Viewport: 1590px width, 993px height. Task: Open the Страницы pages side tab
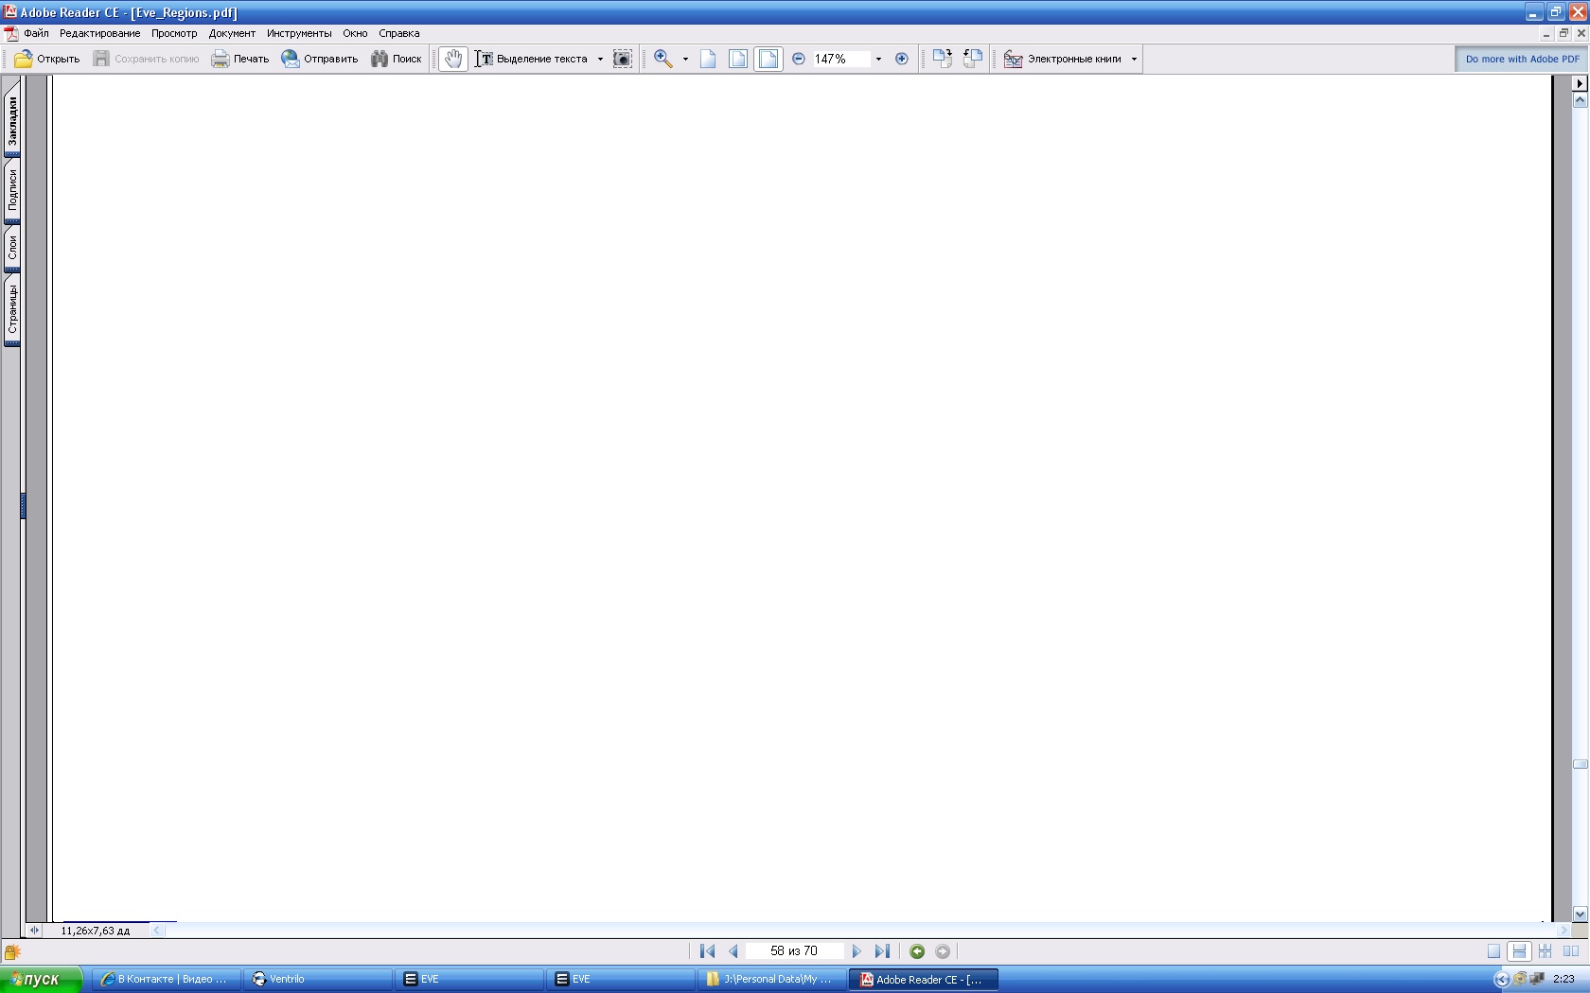[12, 309]
